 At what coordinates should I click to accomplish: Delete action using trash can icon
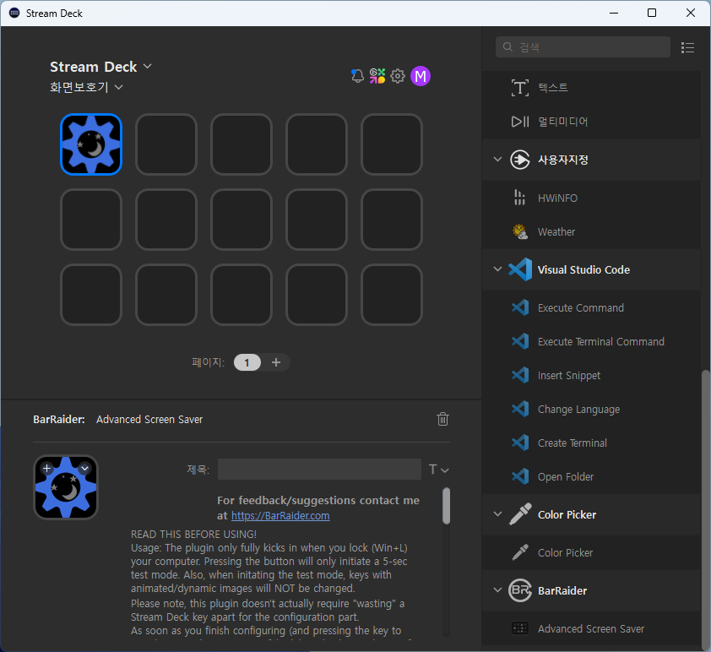[x=443, y=419]
